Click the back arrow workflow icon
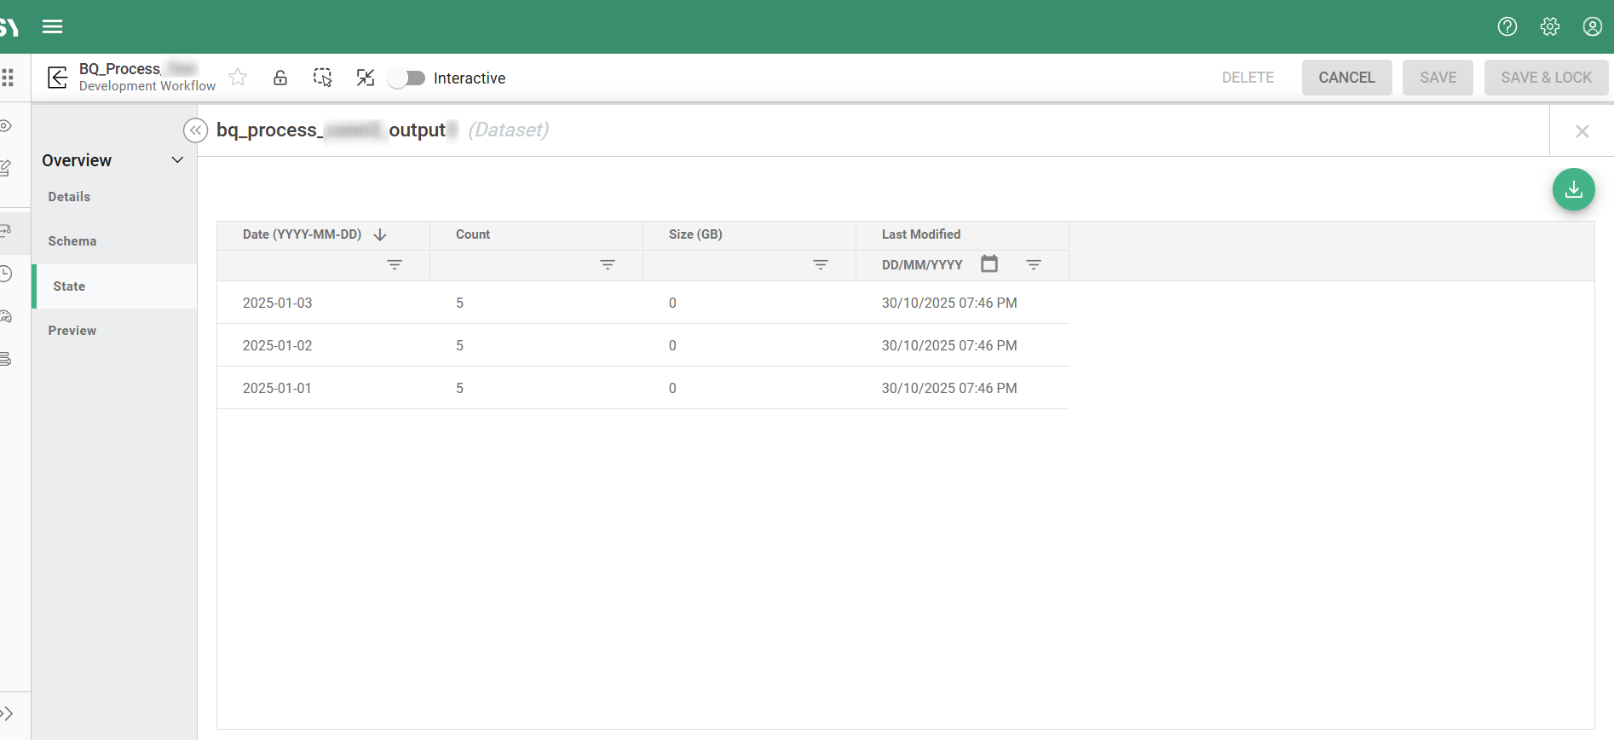This screenshot has width=1614, height=740. click(57, 78)
